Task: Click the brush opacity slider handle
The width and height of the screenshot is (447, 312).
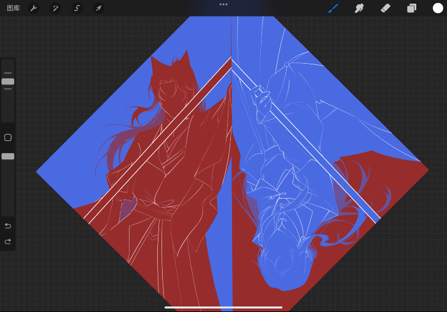Action: click(8, 156)
